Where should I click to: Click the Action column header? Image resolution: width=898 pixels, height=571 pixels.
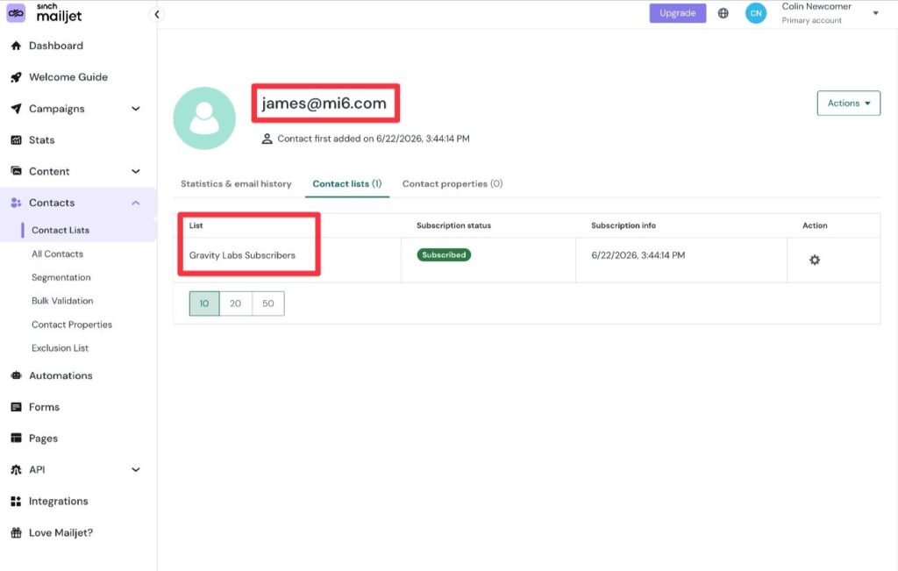coord(815,225)
